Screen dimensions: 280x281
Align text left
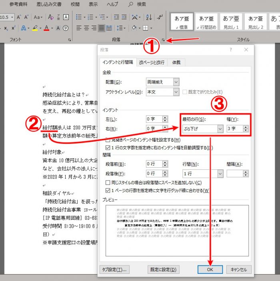click(x=79, y=28)
